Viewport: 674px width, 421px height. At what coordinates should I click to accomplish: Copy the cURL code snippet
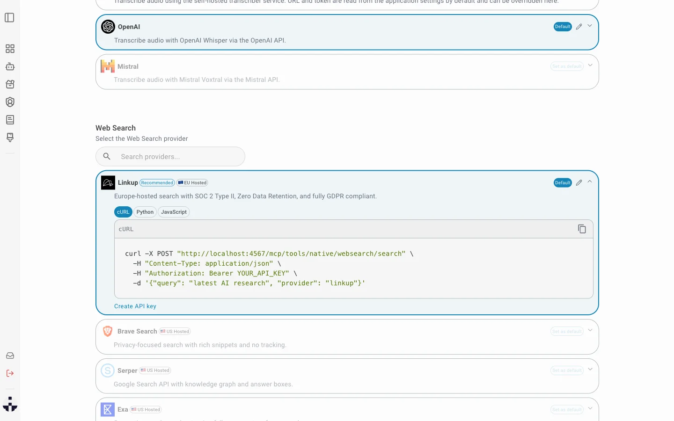(x=582, y=229)
